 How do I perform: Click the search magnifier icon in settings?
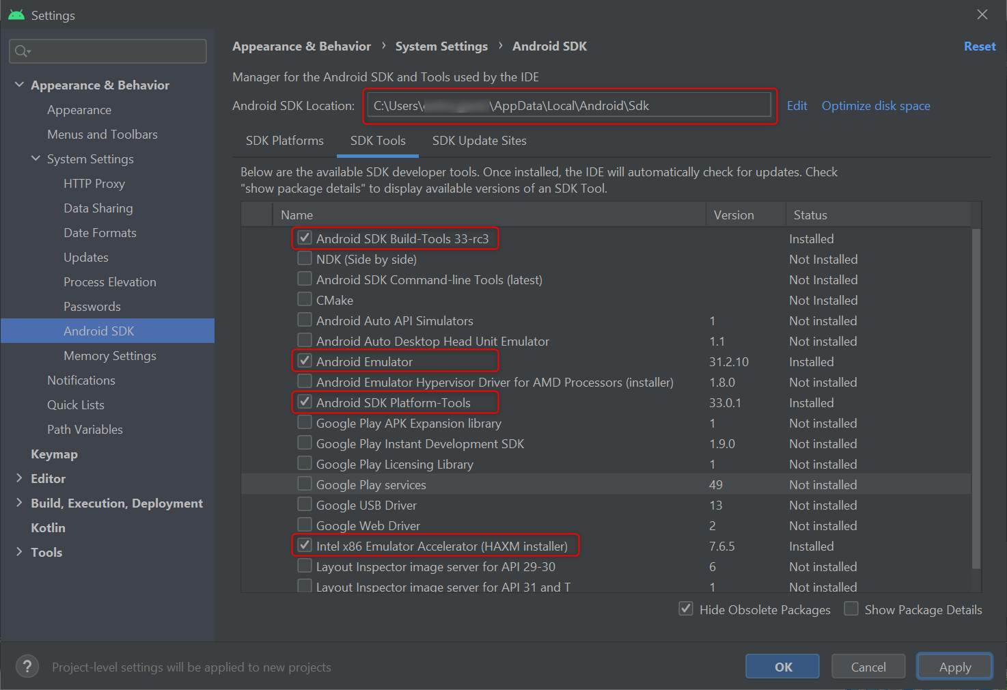(x=21, y=51)
